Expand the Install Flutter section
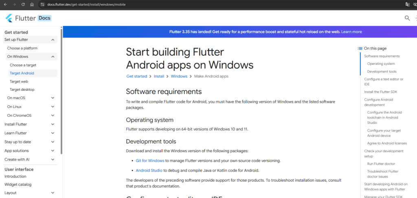 click(x=53, y=124)
